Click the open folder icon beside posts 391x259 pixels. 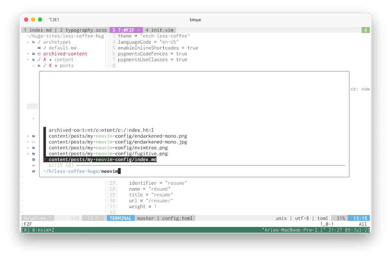click(x=39, y=65)
